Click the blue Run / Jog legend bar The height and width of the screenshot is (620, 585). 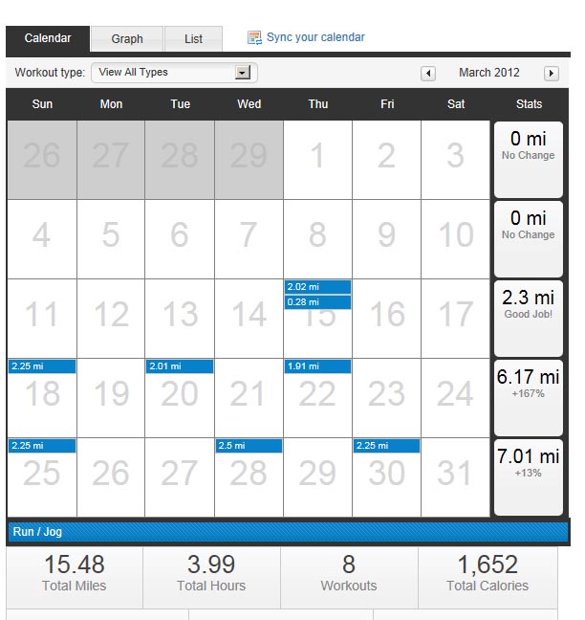[x=287, y=532]
